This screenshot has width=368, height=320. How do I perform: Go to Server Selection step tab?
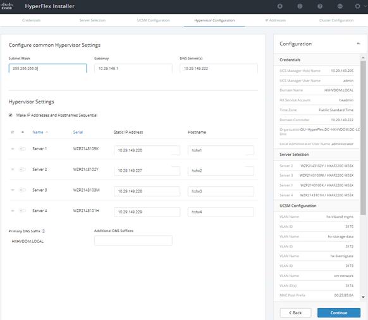coord(92,20)
